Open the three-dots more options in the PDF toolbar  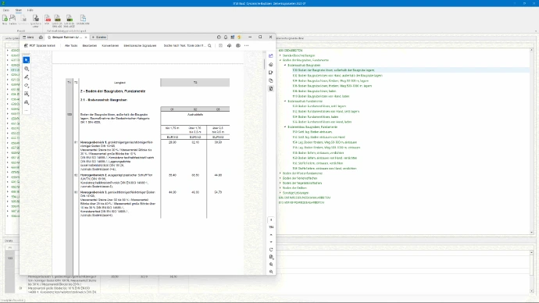(x=247, y=45)
